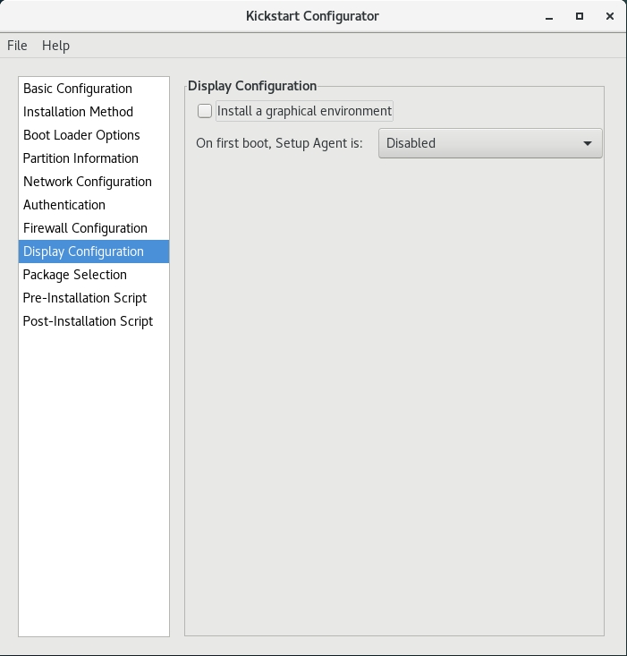This screenshot has width=627, height=656.
Task: Open the Authentication section
Action: pyautogui.click(x=64, y=205)
